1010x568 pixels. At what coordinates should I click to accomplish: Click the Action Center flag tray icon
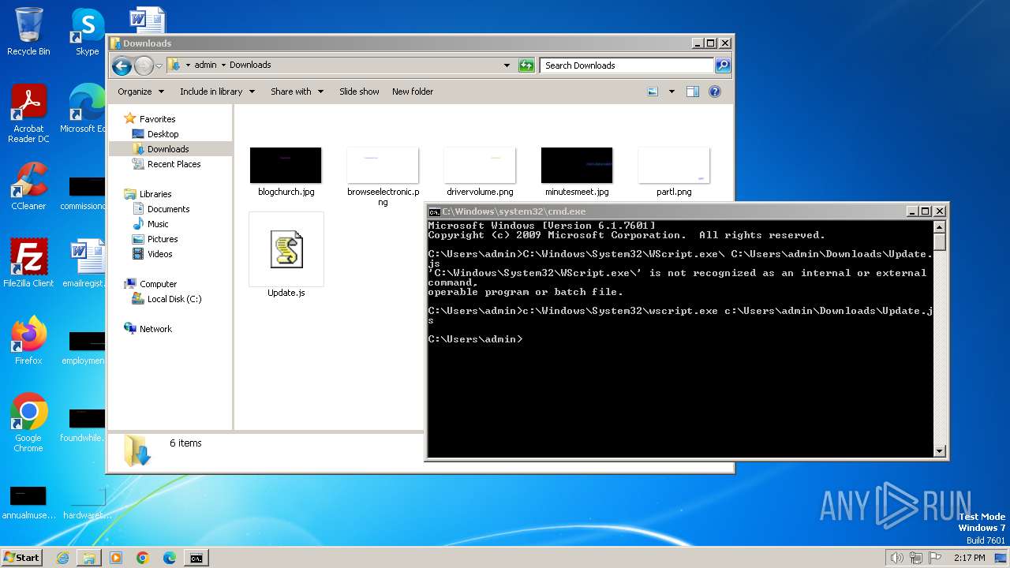935,558
